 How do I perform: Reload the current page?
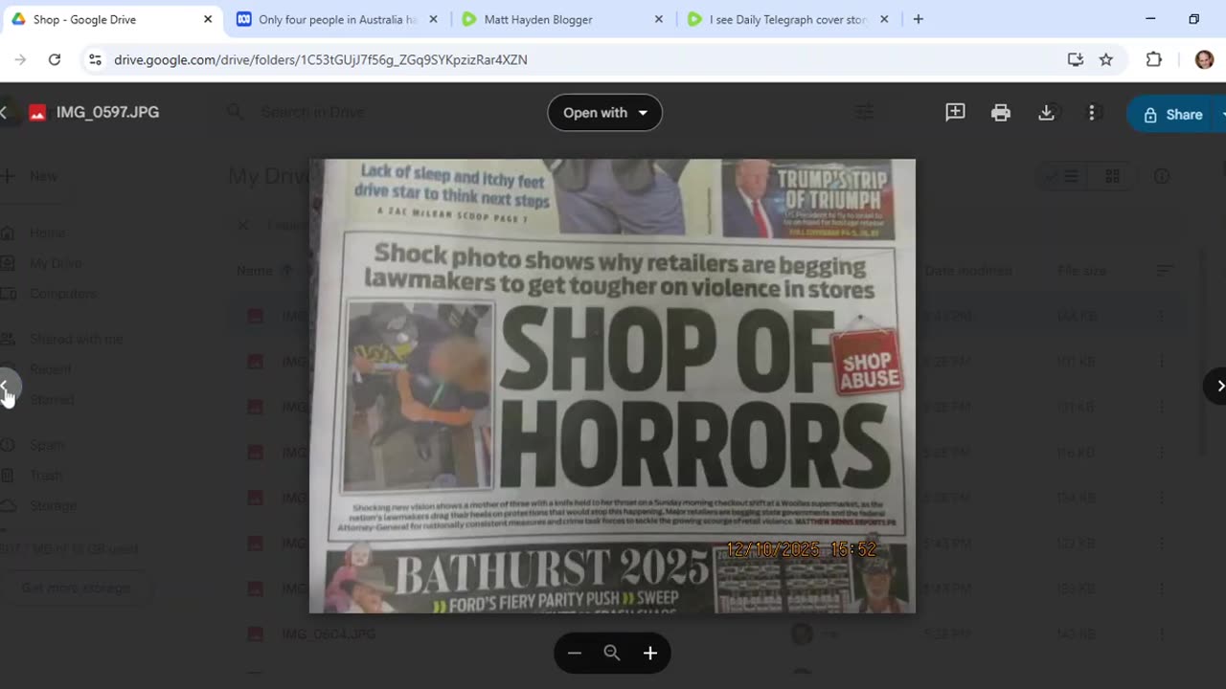click(55, 59)
